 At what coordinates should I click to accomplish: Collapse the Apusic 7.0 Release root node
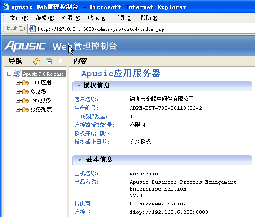click(x=9, y=74)
